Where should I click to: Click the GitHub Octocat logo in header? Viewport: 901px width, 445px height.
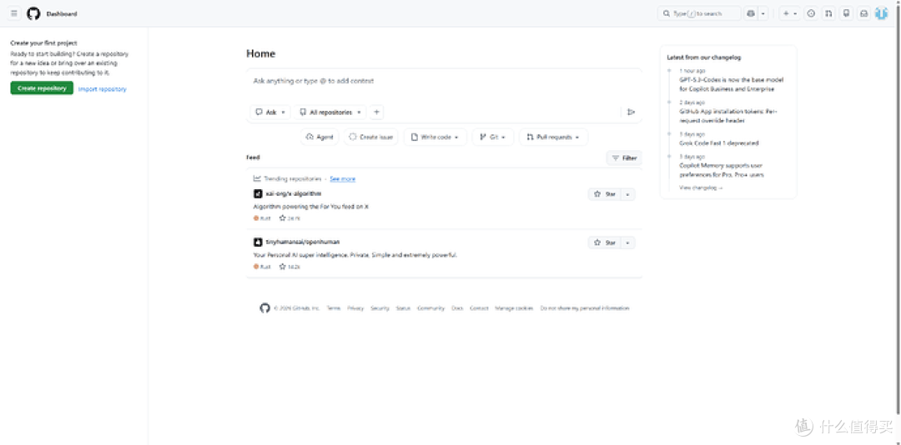click(33, 13)
